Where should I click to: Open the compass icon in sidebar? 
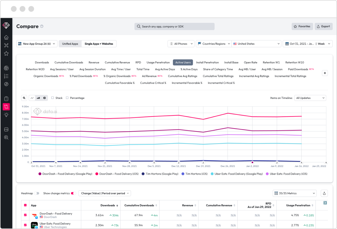(x=6, y=84)
